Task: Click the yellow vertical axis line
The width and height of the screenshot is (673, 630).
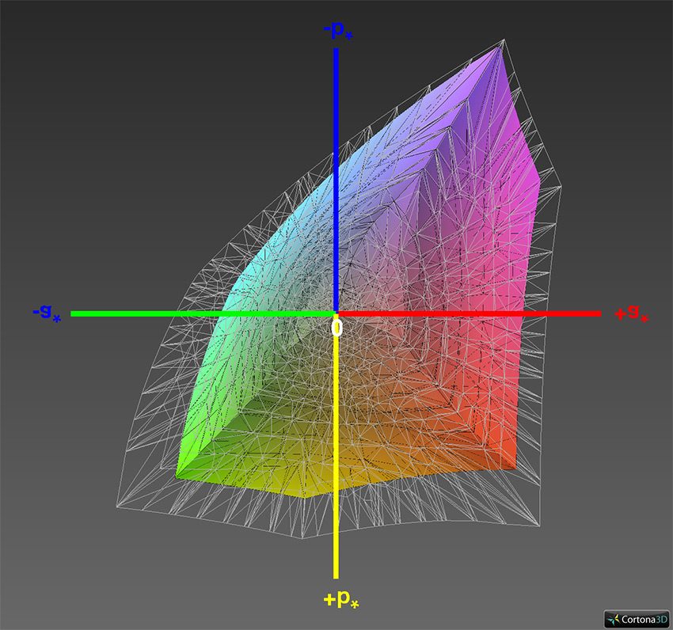Action: tap(336, 446)
